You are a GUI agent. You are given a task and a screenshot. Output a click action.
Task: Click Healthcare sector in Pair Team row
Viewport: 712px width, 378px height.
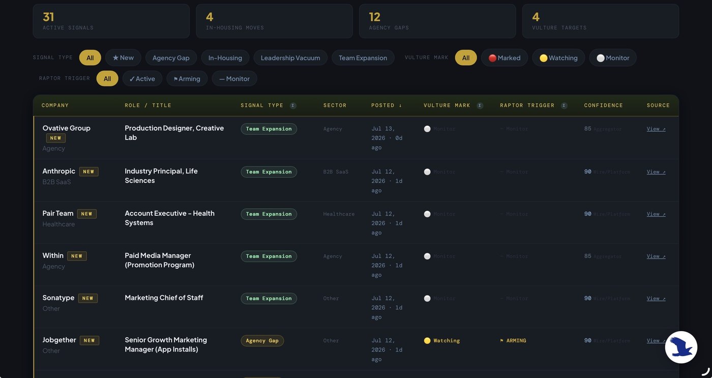coord(339,214)
